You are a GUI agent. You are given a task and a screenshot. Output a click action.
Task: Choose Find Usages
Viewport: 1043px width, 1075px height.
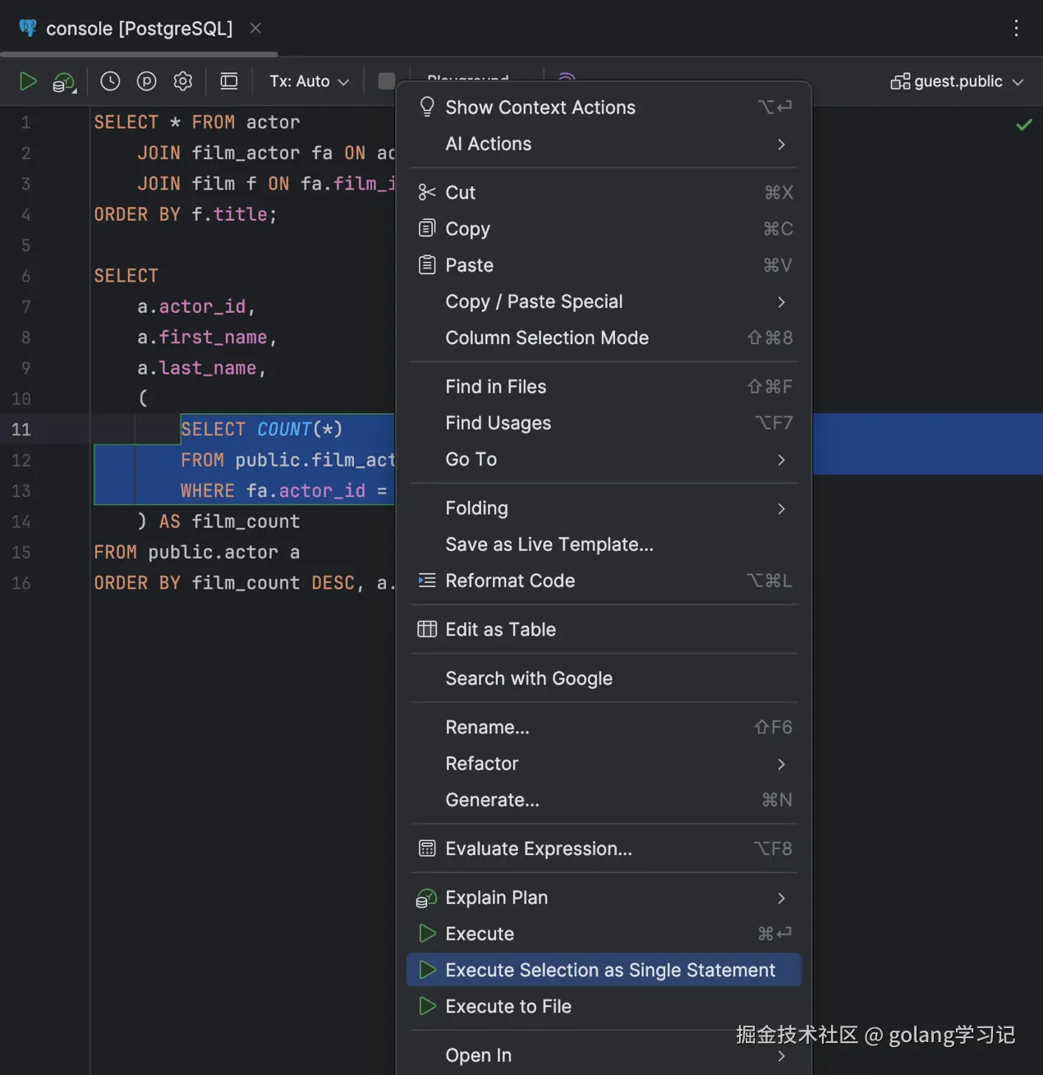tap(604, 423)
